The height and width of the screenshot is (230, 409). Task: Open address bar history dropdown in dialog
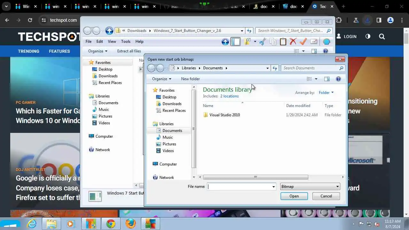pyautogui.click(x=267, y=68)
